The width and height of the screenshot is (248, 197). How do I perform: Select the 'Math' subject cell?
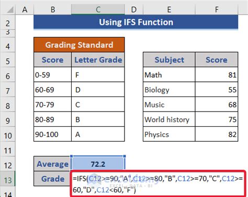click(x=169, y=75)
